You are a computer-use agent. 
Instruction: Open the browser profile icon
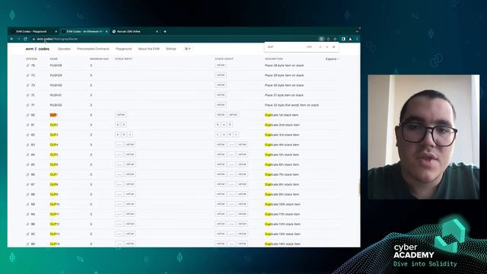click(x=350, y=39)
